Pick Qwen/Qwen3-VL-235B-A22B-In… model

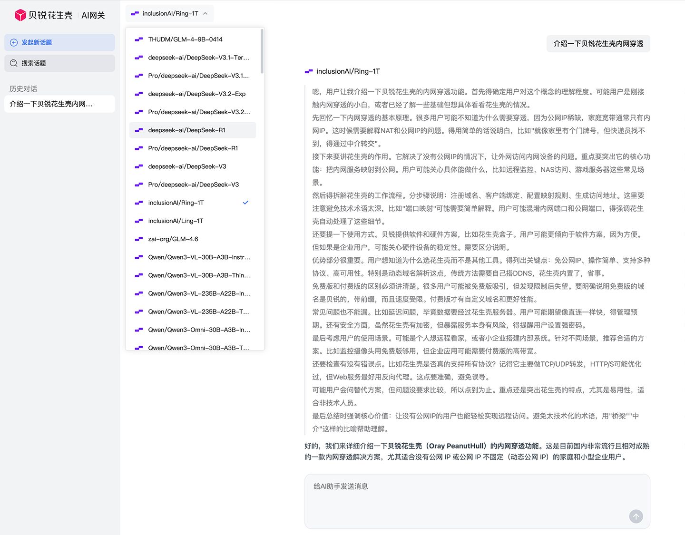coord(193,293)
